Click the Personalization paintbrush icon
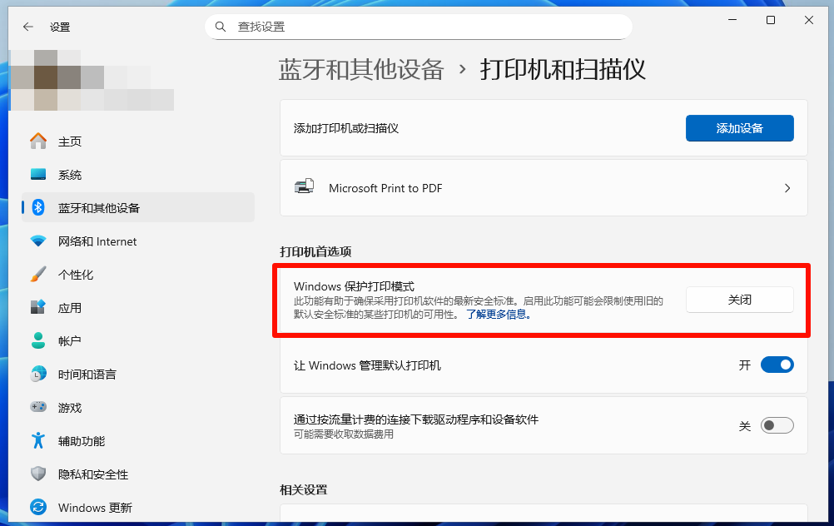Viewport: 834px width, 526px height. [38, 275]
